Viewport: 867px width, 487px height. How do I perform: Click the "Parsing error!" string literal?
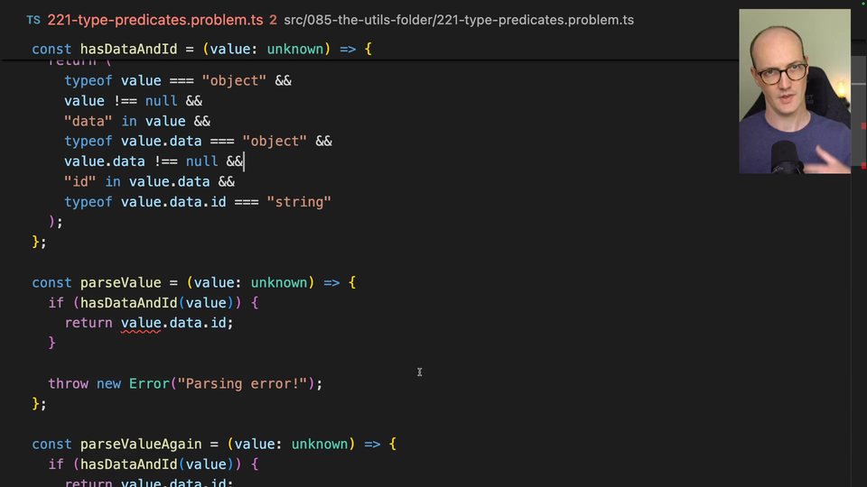pos(244,383)
